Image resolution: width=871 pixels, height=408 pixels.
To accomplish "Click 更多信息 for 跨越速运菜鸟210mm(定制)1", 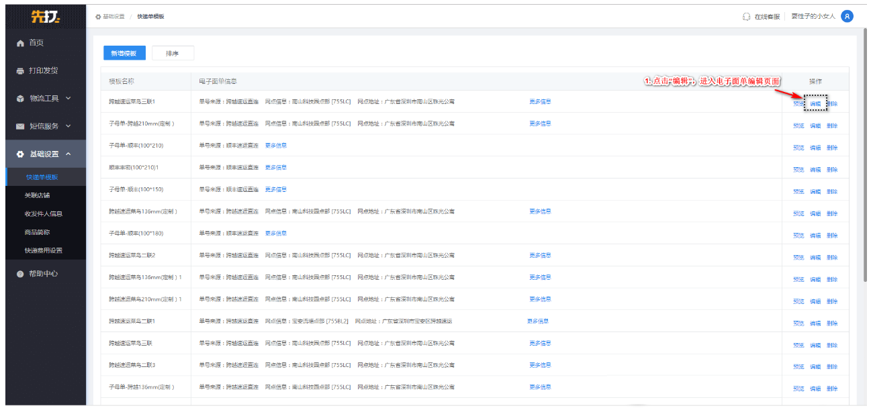I will tap(541, 299).
